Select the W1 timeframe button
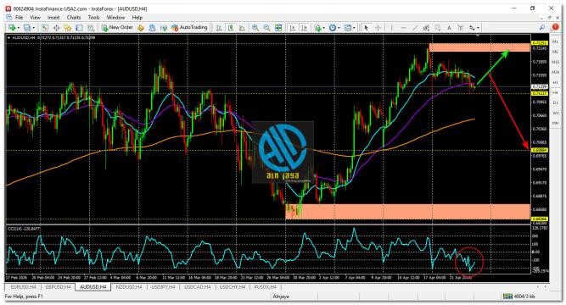 556,113
